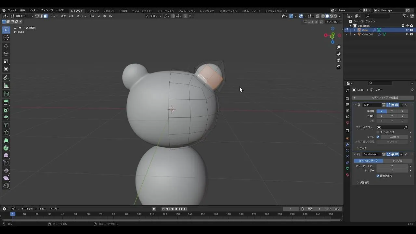Click the zoom magnifier viewport icon
This screenshot has width=416, height=234.
pyautogui.click(x=339, y=47)
